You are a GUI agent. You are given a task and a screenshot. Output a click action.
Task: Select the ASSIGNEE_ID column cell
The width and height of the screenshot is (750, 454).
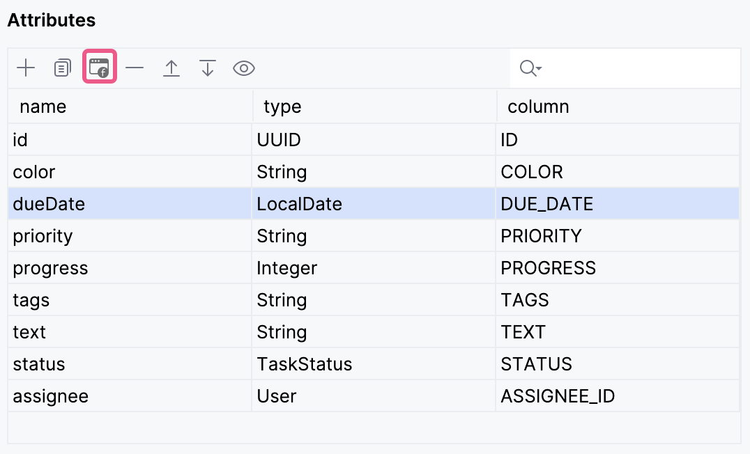pos(558,396)
